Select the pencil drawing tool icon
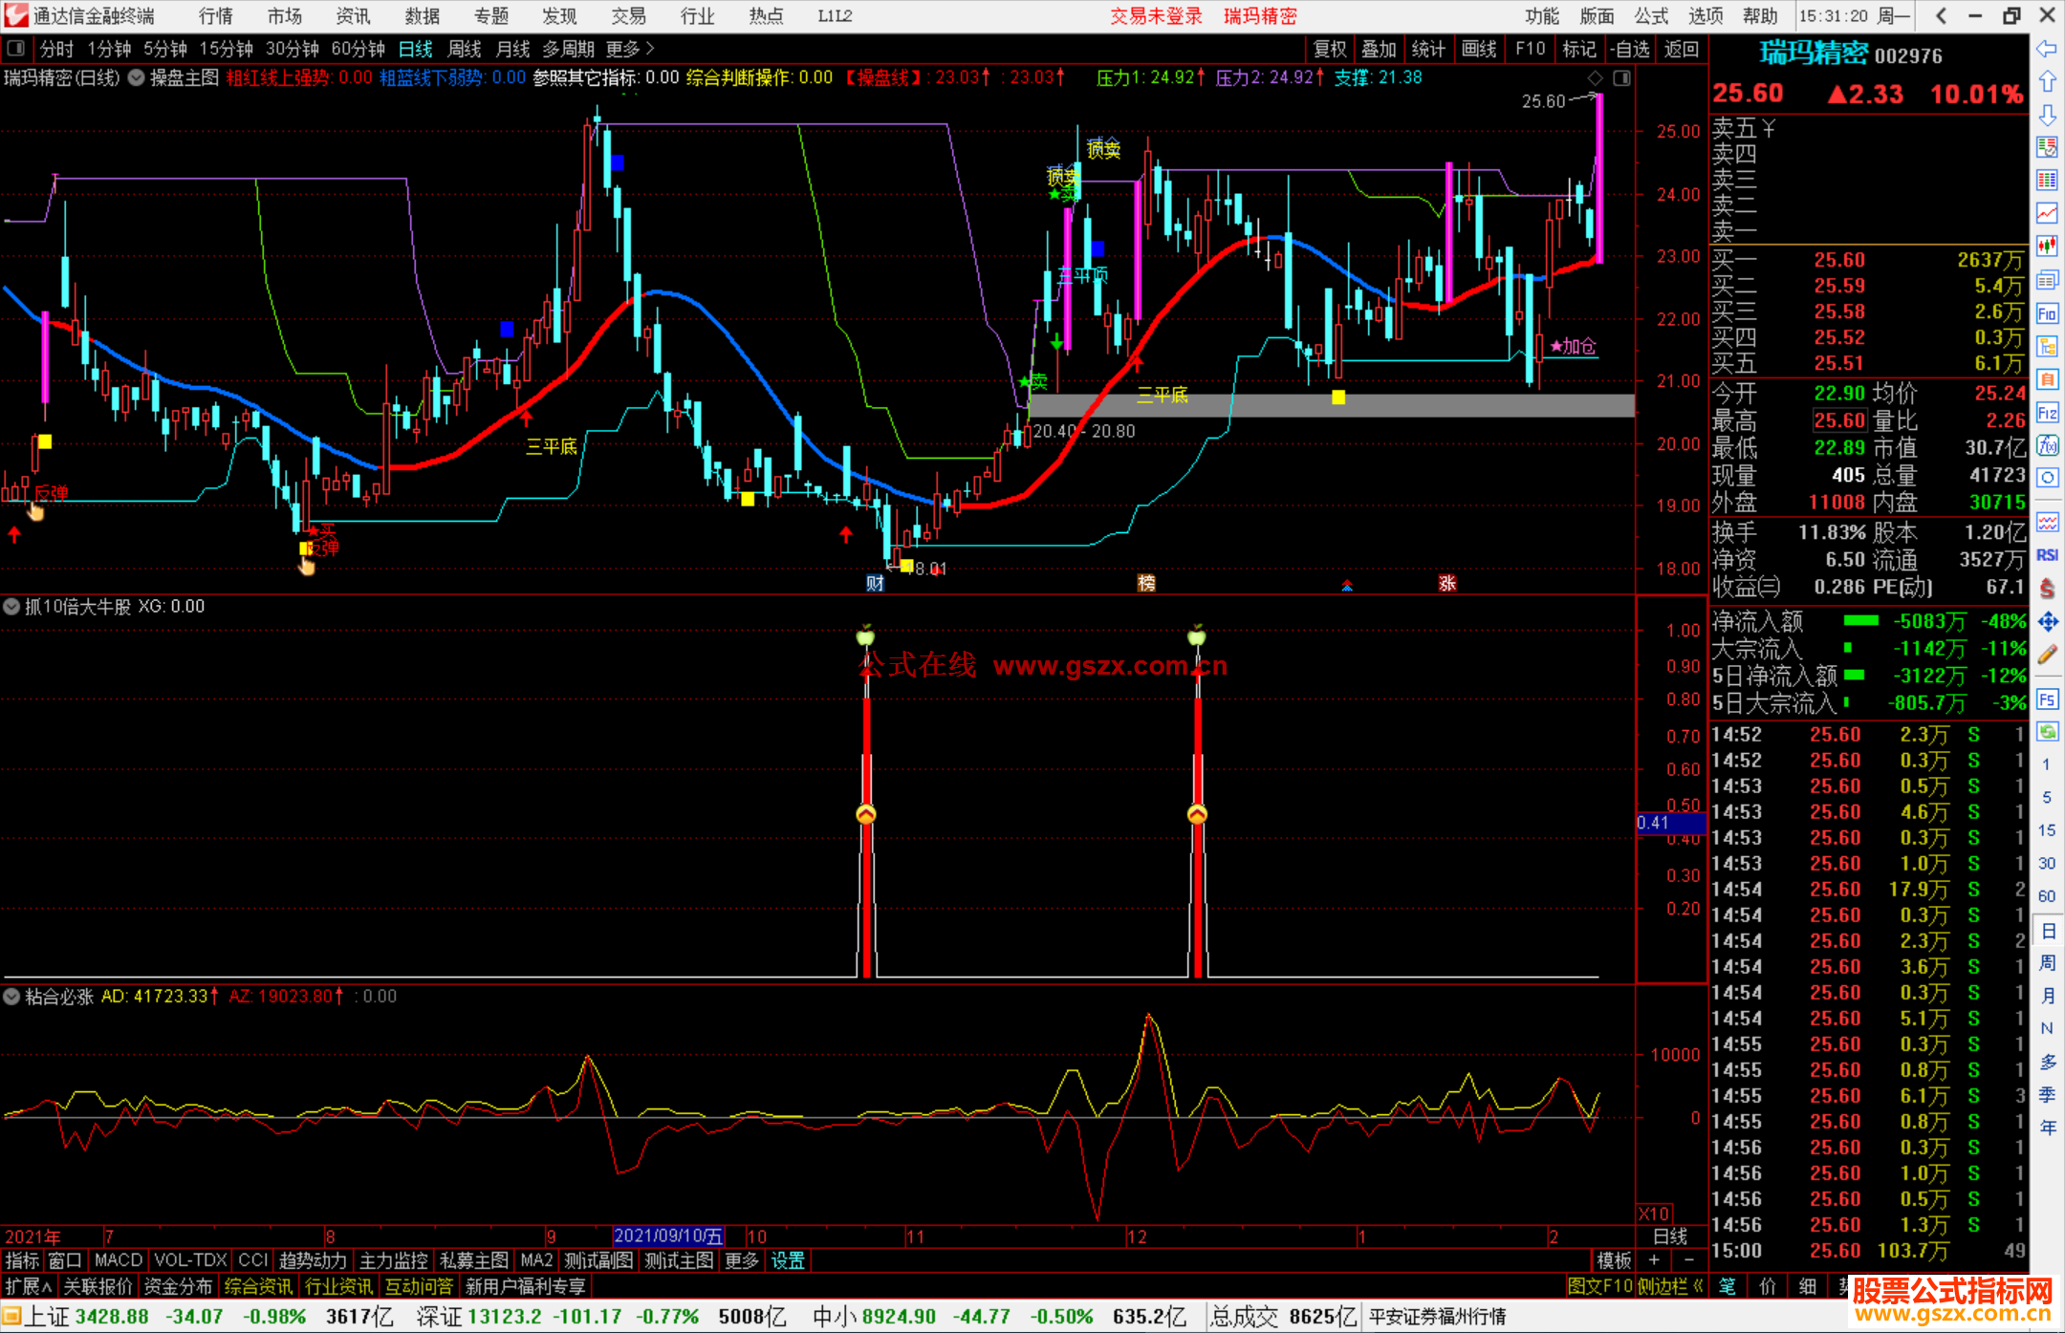 tap(2047, 655)
